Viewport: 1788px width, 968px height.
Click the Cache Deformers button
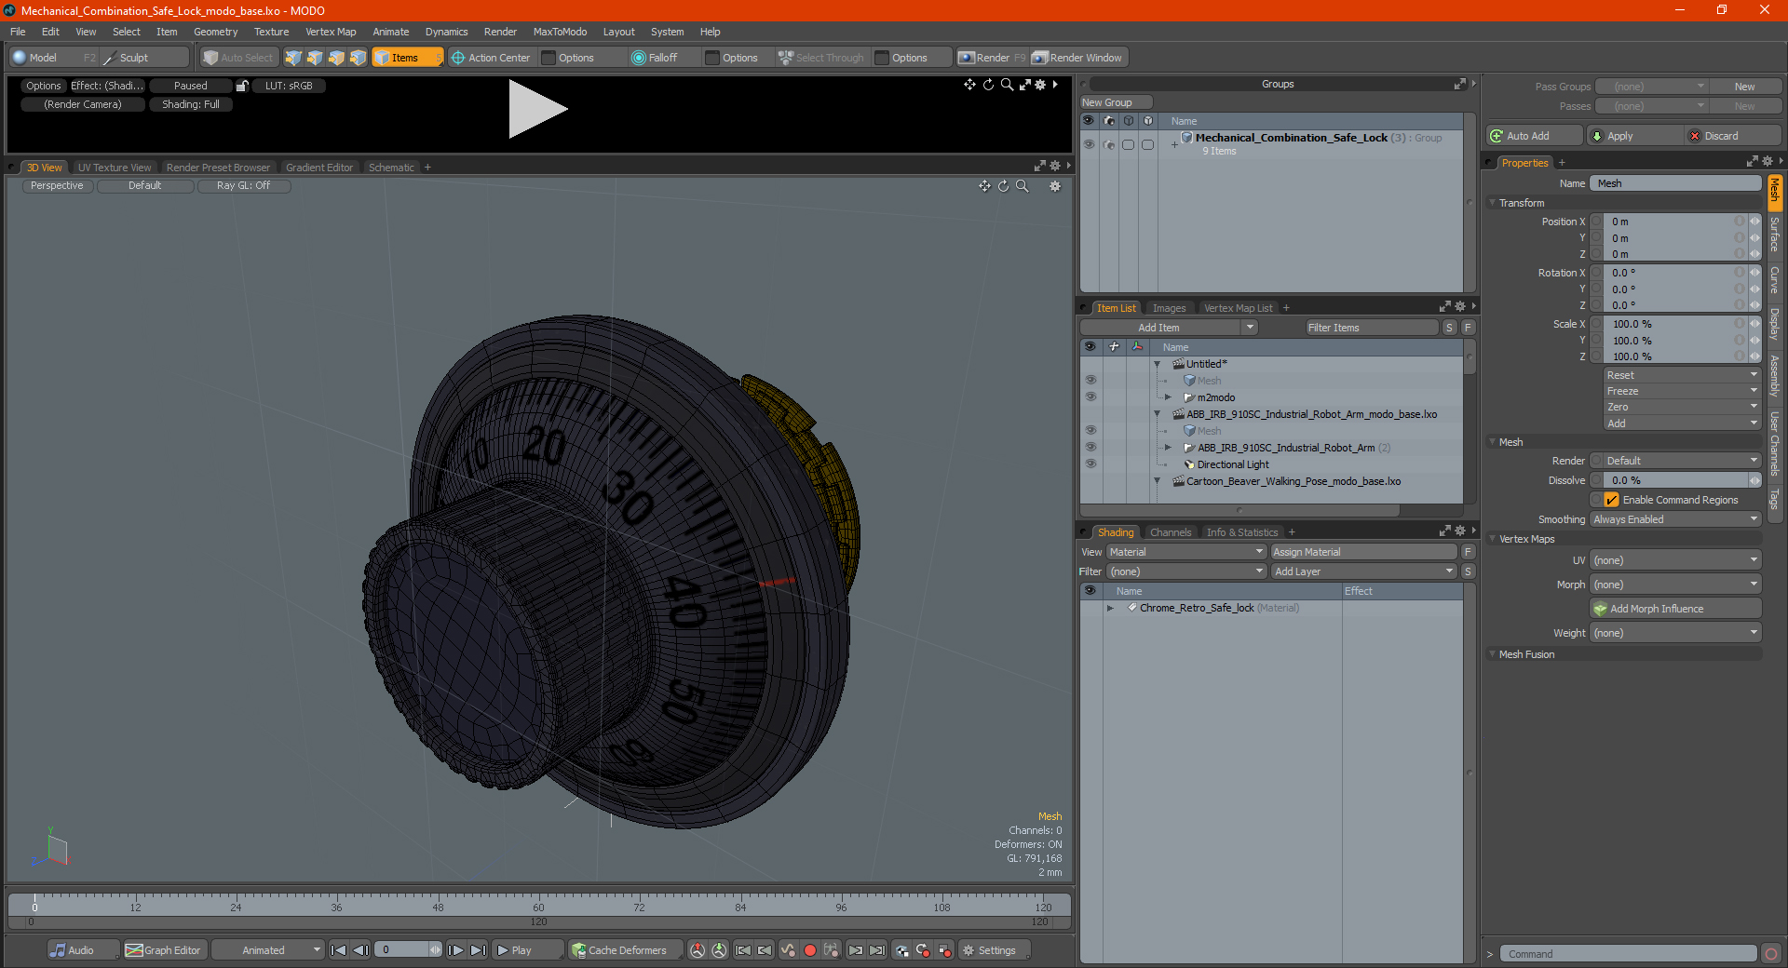click(x=626, y=950)
